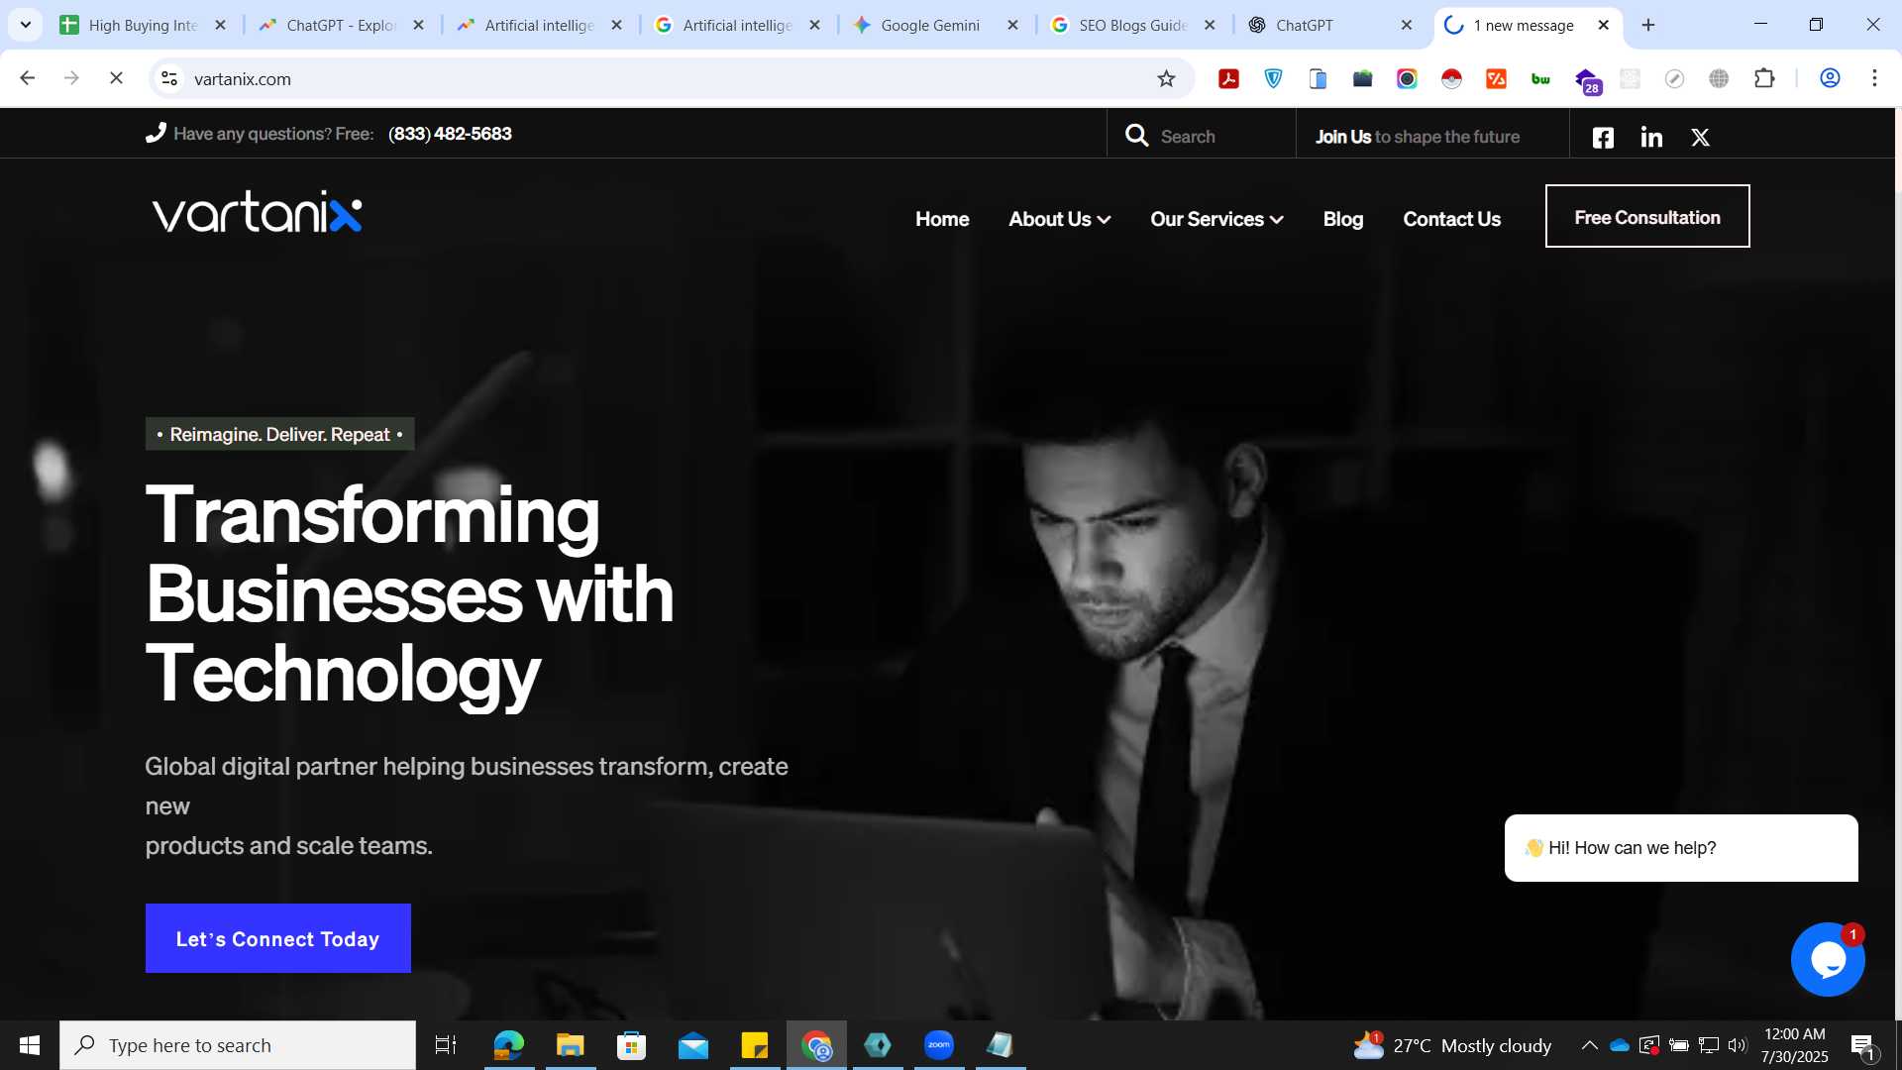Stop page loading button

(116, 78)
